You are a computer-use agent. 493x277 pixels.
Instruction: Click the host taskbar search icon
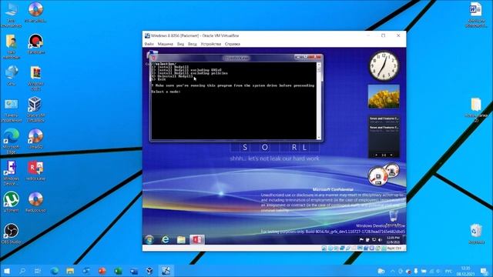tap(22, 271)
